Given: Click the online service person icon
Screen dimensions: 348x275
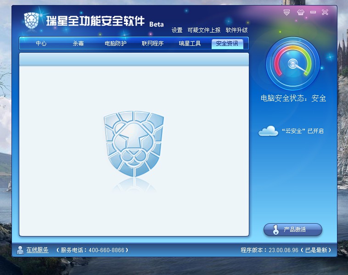Looking at the screenshot, I should point(20,250).
